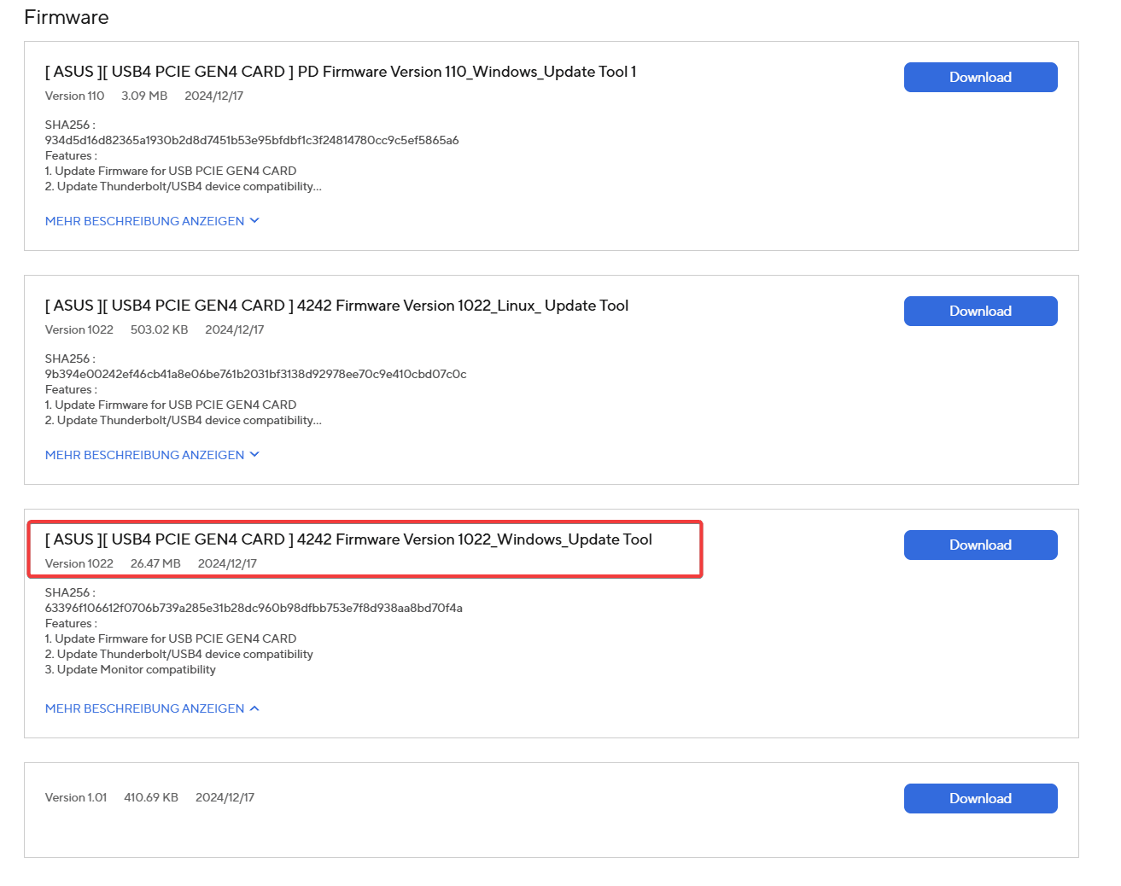Click '3. Update Monitor compatibility' line
The height and width of the screenshot is (886, 1121).
tap(131, 669)
